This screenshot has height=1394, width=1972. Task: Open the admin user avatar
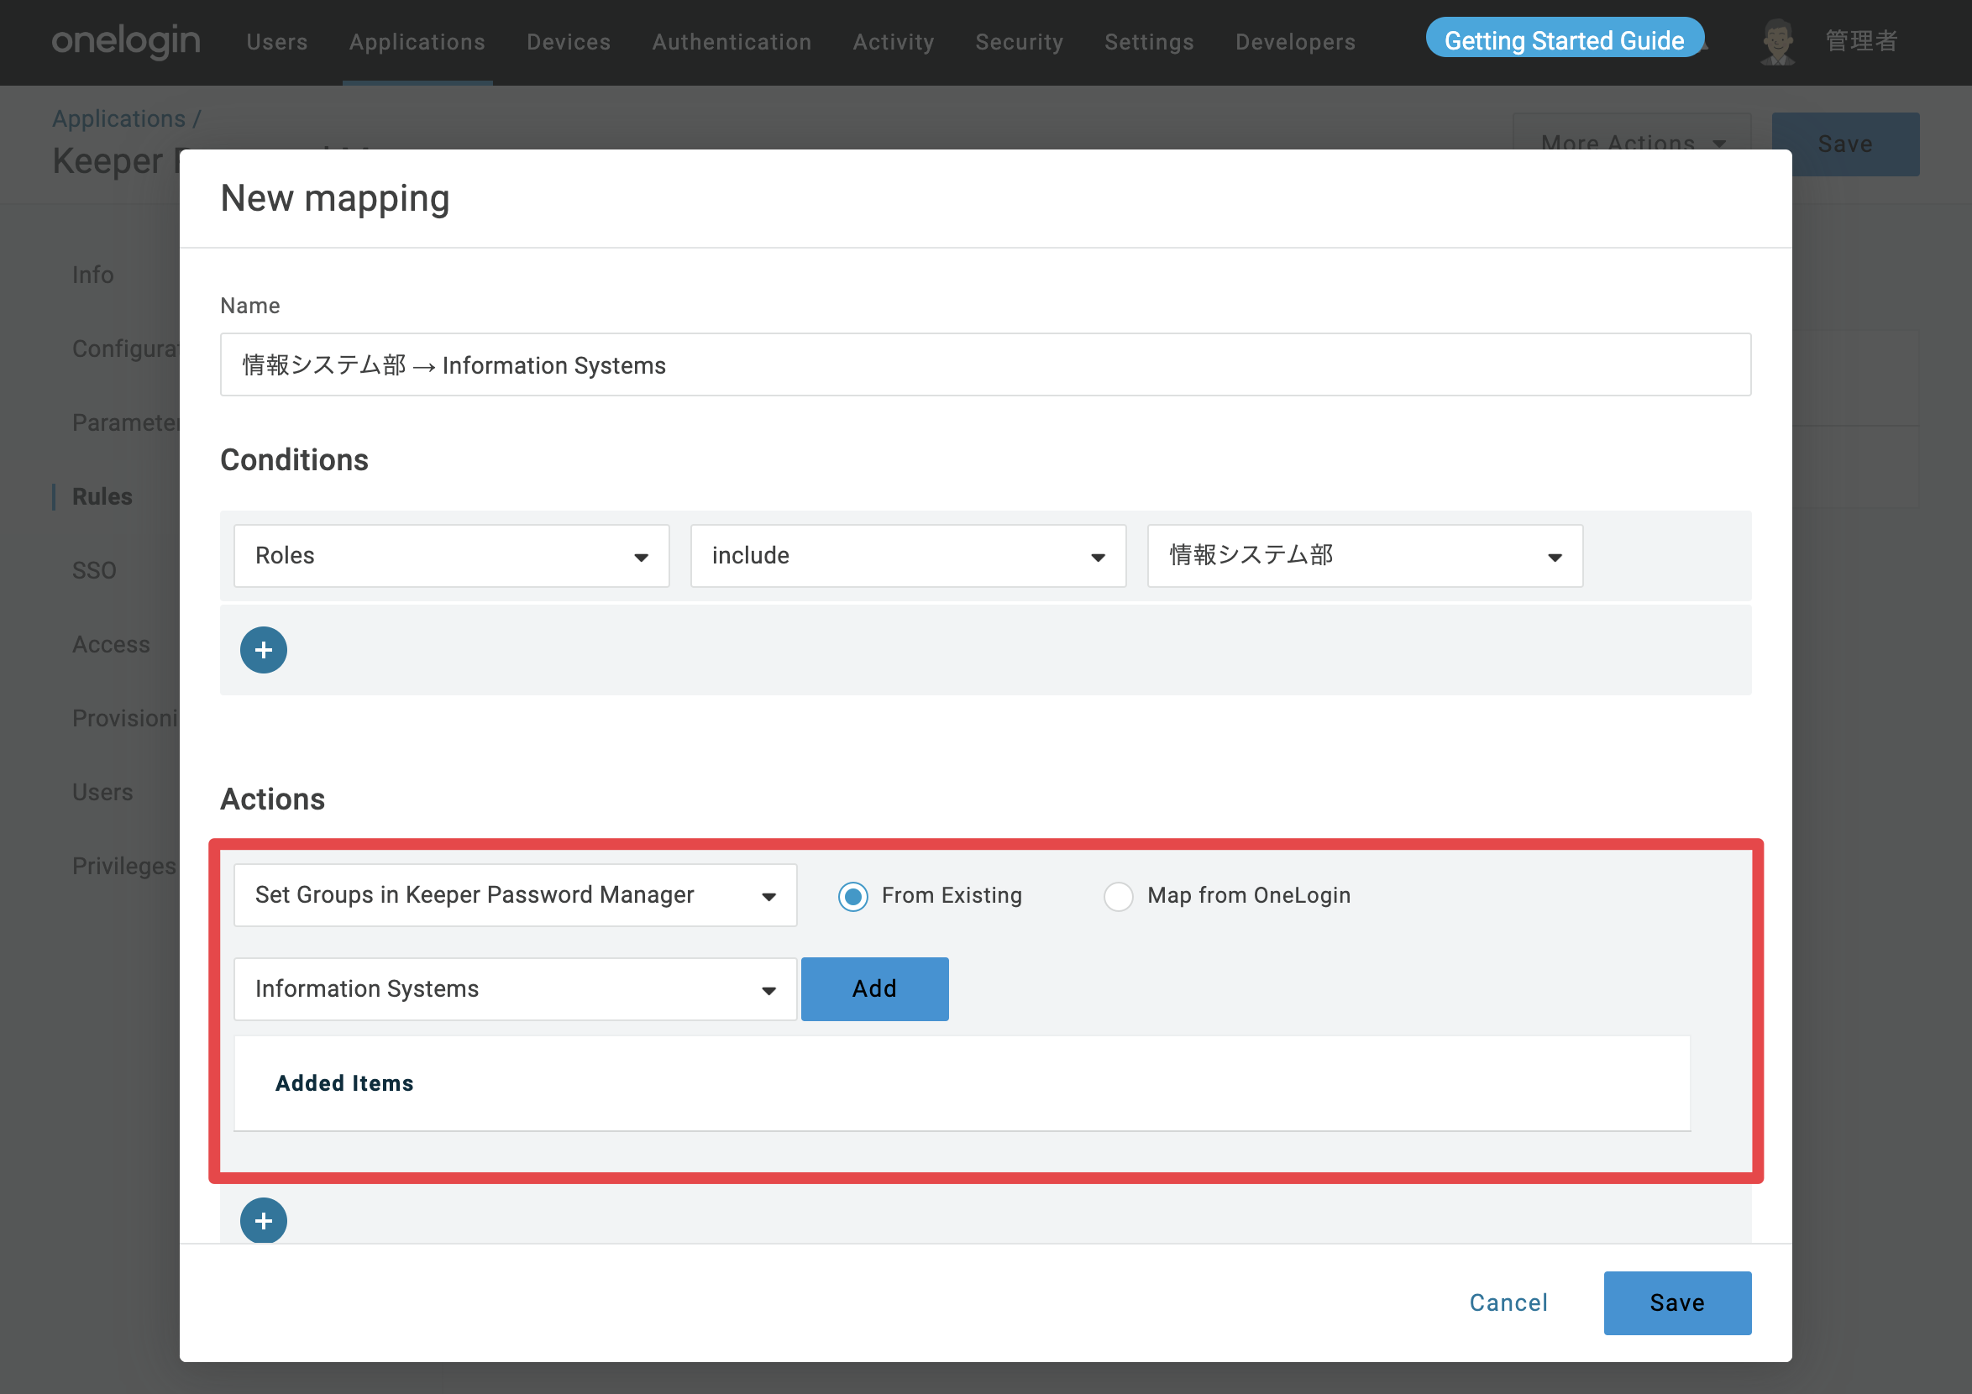[x=1777, y=41]
